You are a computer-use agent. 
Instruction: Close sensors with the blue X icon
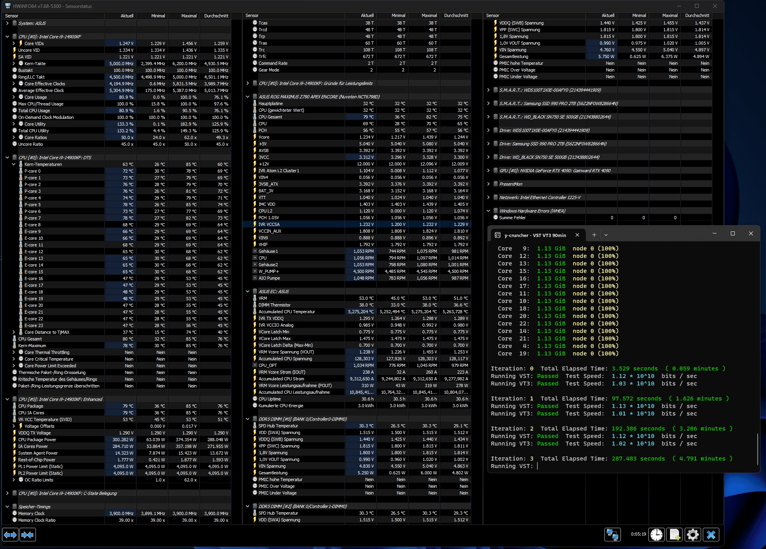click(x=711, y=535)
